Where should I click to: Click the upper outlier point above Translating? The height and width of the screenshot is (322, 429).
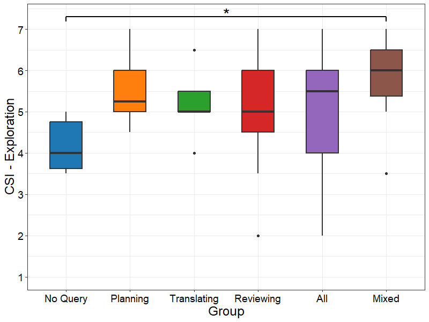pos(194,50)
